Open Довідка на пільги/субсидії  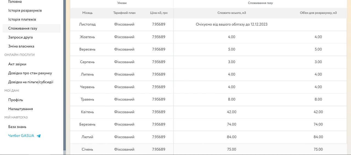[31, 82]
